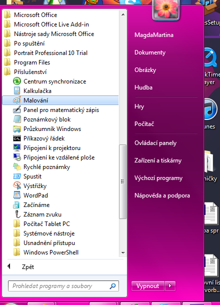
Task: Open Zařízení a tiskárny
Action: (158, 160)
